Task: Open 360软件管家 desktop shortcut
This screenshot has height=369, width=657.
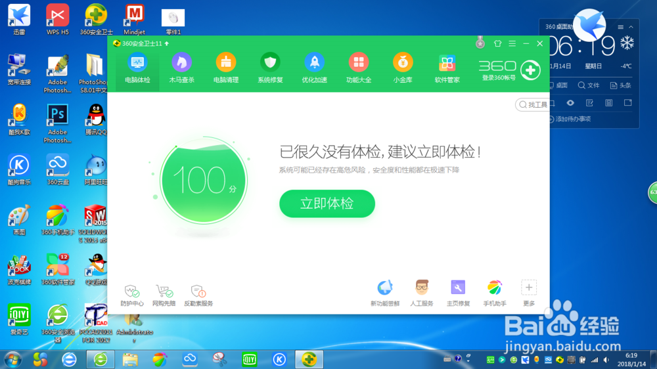Action: point(57,270)
